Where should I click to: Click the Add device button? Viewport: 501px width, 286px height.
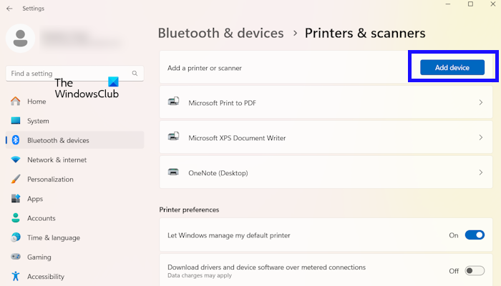coord(452,67)
